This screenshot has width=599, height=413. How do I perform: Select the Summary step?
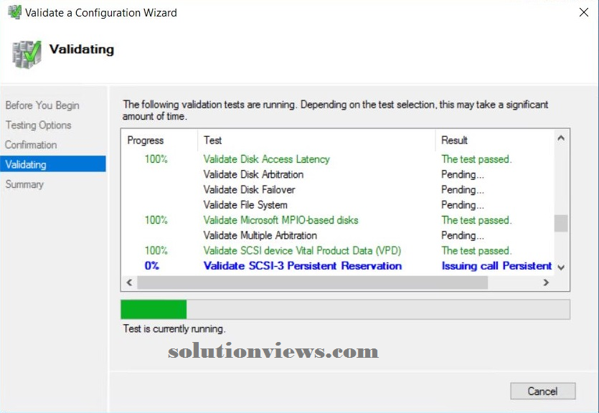pos(24,184)
